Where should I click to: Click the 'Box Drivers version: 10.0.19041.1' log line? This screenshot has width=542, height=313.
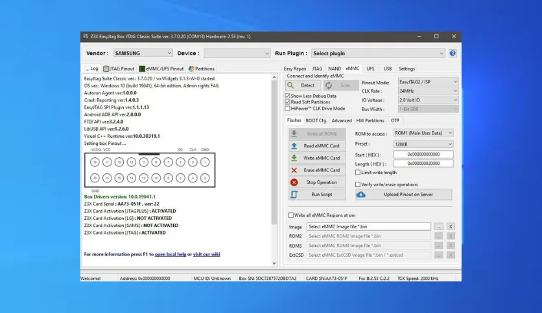pyautogui.click(x=119, y=197)
